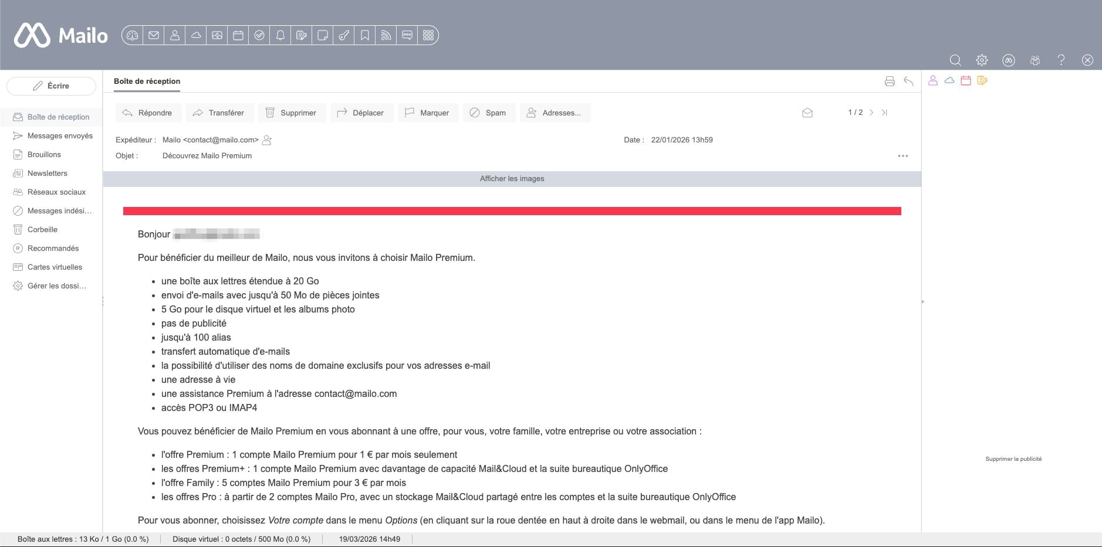Click the family group icon in the header
Viewport: 1102px width, 547px height.
tap(1035, 60)
